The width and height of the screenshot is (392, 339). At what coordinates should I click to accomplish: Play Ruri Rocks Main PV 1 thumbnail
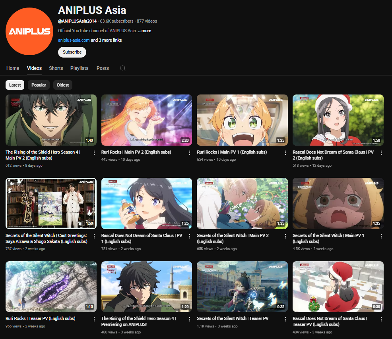tap(242, 120)
